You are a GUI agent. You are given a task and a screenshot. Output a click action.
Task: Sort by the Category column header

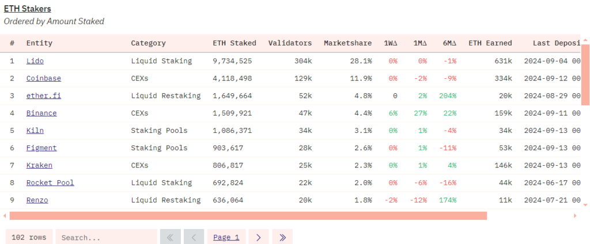pyautogui.click(x=148, y=43)
